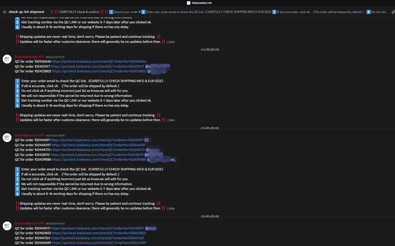Click the 2026年6月22日 date separator label
This screenshot has height=246, width=395.
point(210,50)
